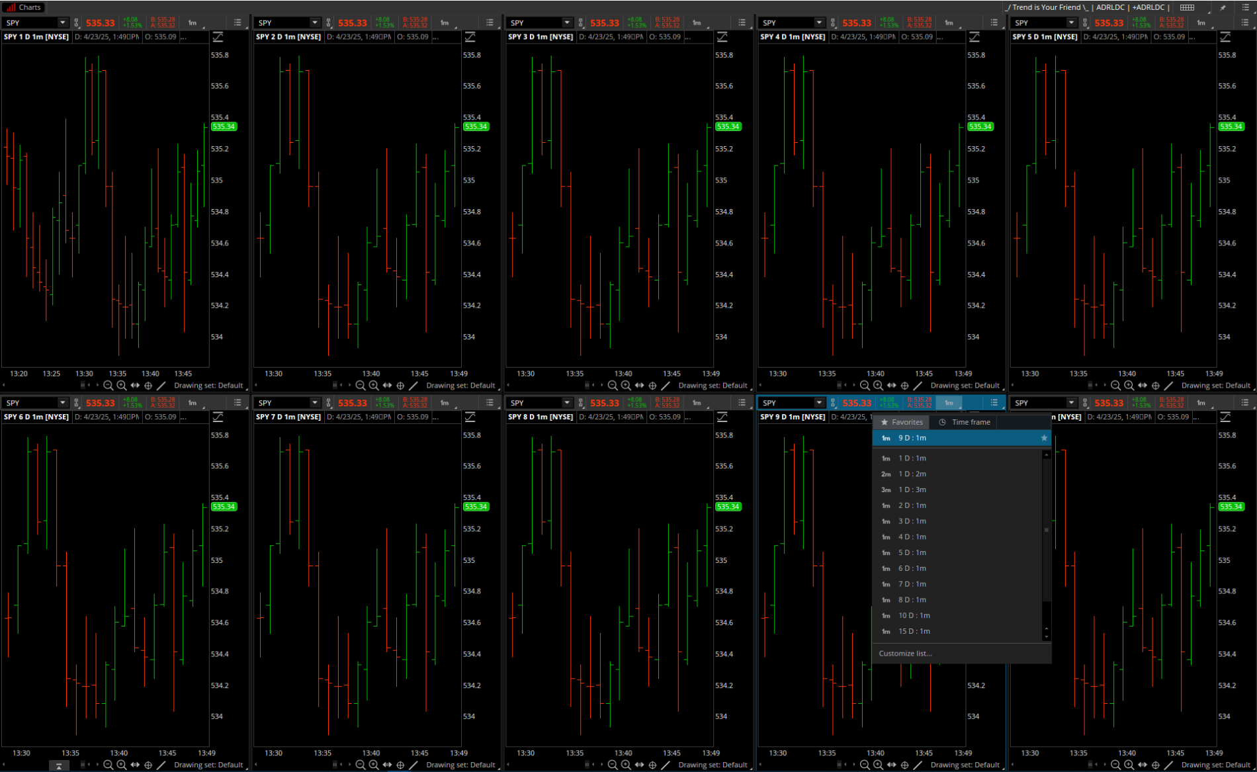Click expand-arrows icon under SPY 5 D chart
The width and height of the screenshot is (1257, 772).
pos(1142,386)
